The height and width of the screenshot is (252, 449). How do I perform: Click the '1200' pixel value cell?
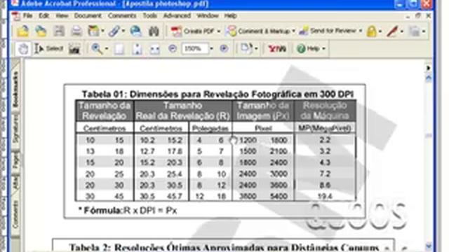pos(248,140)
